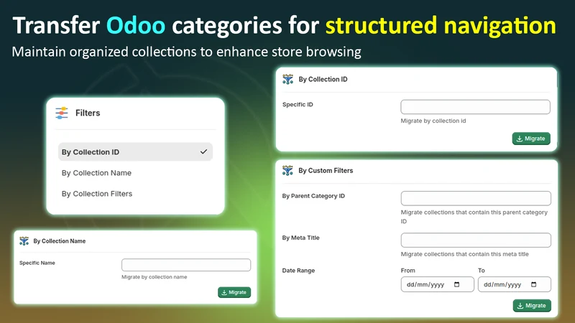Click the From date input field
This screenshot has height=323, width=575.
point(437,284)
